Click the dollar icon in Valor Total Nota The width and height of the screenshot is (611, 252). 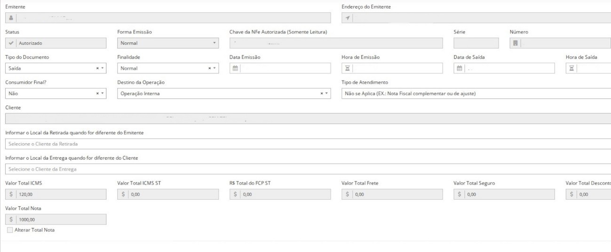tap(11, 220)
